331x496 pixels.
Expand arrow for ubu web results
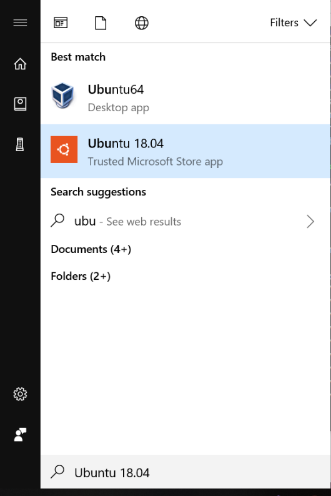click(310, 221)
